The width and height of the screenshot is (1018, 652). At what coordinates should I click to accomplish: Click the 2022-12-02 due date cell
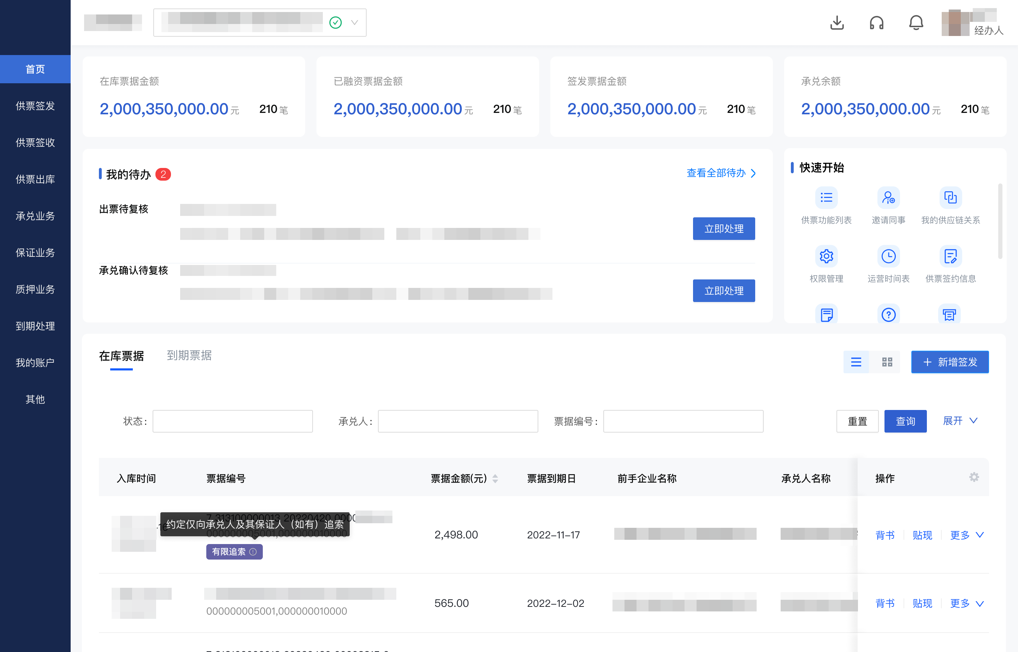[x=555, y=603]
